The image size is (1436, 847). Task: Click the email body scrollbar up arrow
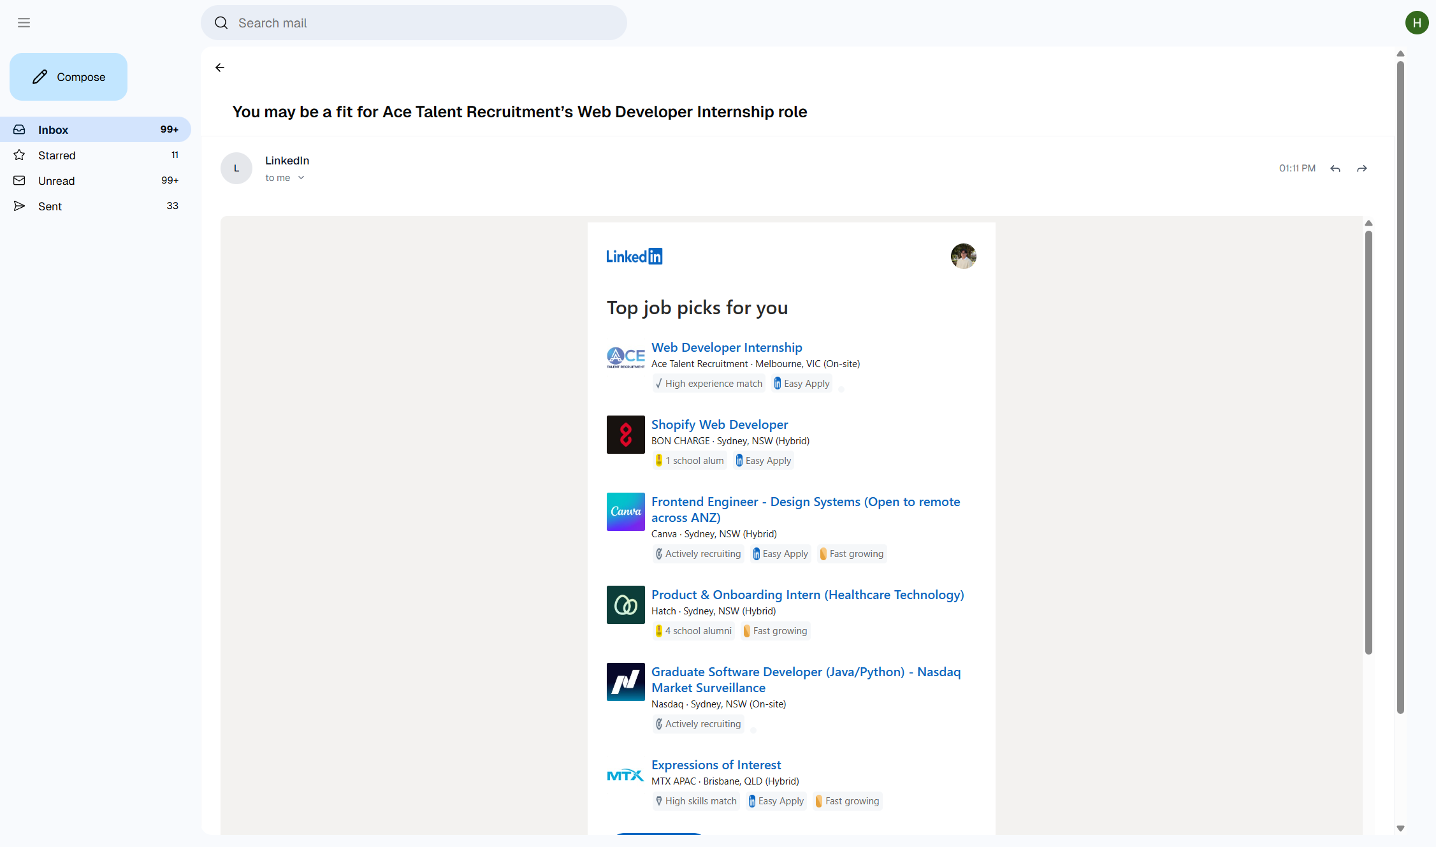tap(1368, 224)
